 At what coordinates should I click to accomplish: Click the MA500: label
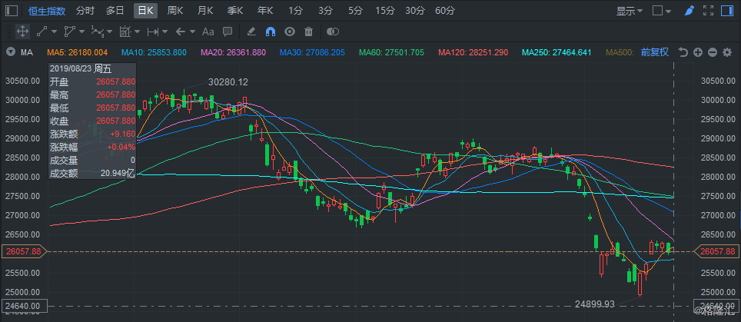[620, 52]
